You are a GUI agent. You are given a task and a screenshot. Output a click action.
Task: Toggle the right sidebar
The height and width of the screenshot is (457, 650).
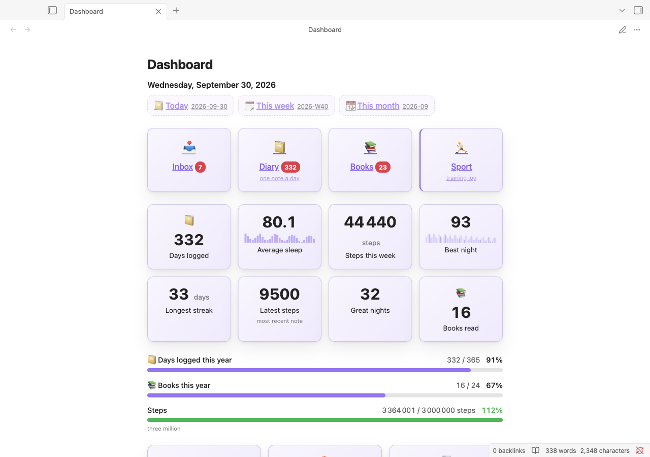(x=638, y=10)
